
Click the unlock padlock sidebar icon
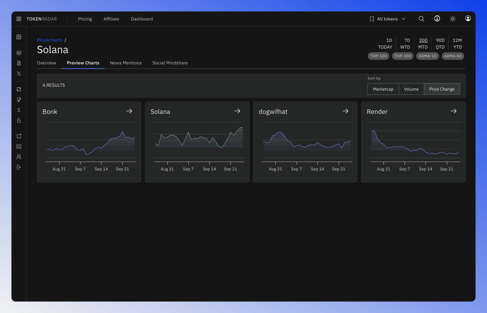point(19,120)
